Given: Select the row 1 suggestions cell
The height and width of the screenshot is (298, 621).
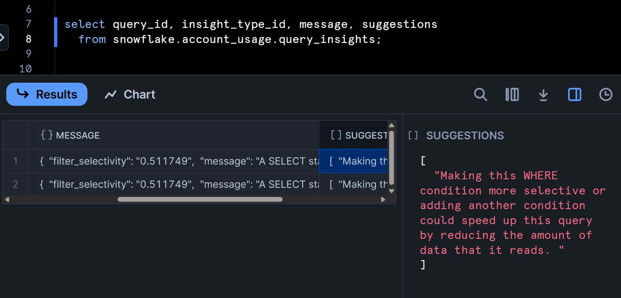Looking at the screenshot, I should [x=353, y=161].
